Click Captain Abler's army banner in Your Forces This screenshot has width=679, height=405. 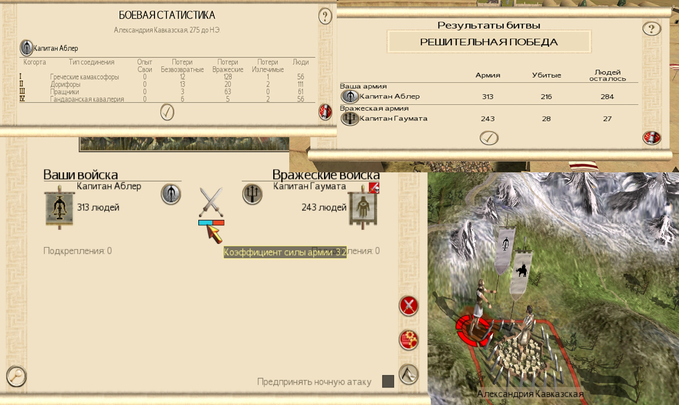(58, 207)
